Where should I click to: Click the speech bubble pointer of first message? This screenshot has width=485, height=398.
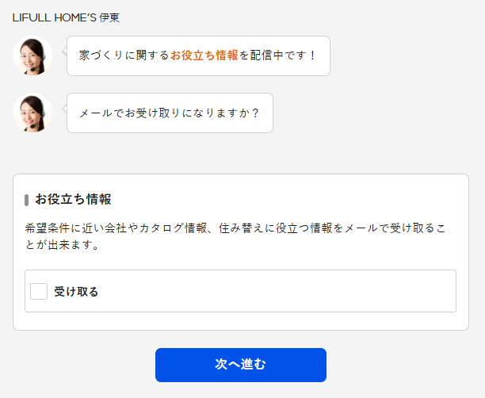tap(65, 52)
